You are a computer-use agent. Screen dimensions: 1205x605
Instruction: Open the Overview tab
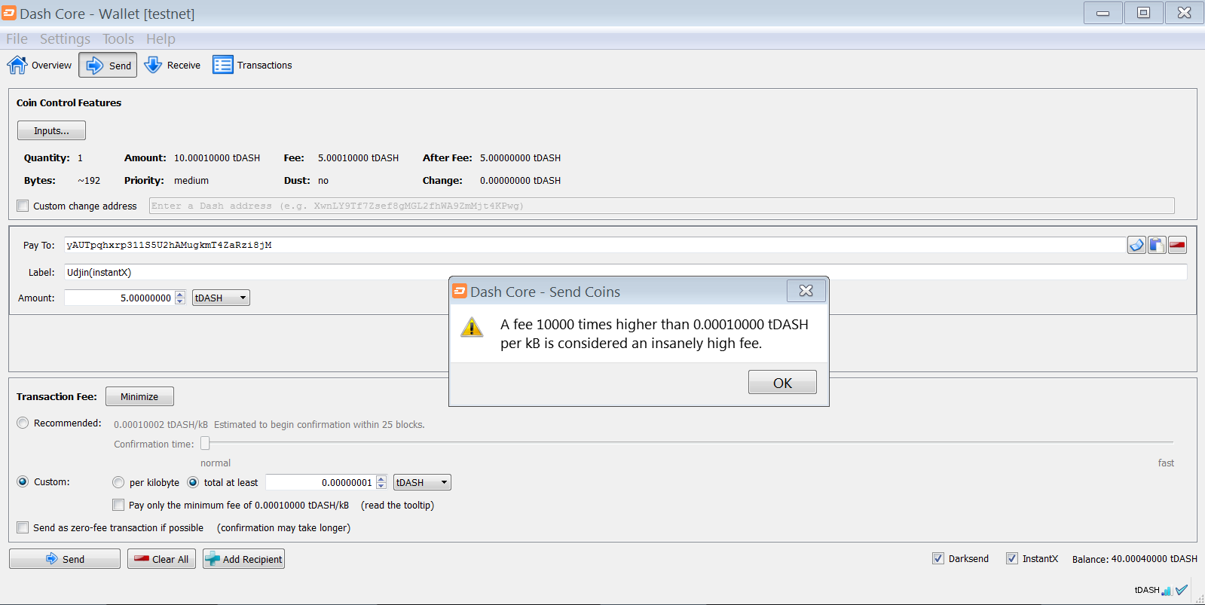pyautogui.click(x=40, y=66)
